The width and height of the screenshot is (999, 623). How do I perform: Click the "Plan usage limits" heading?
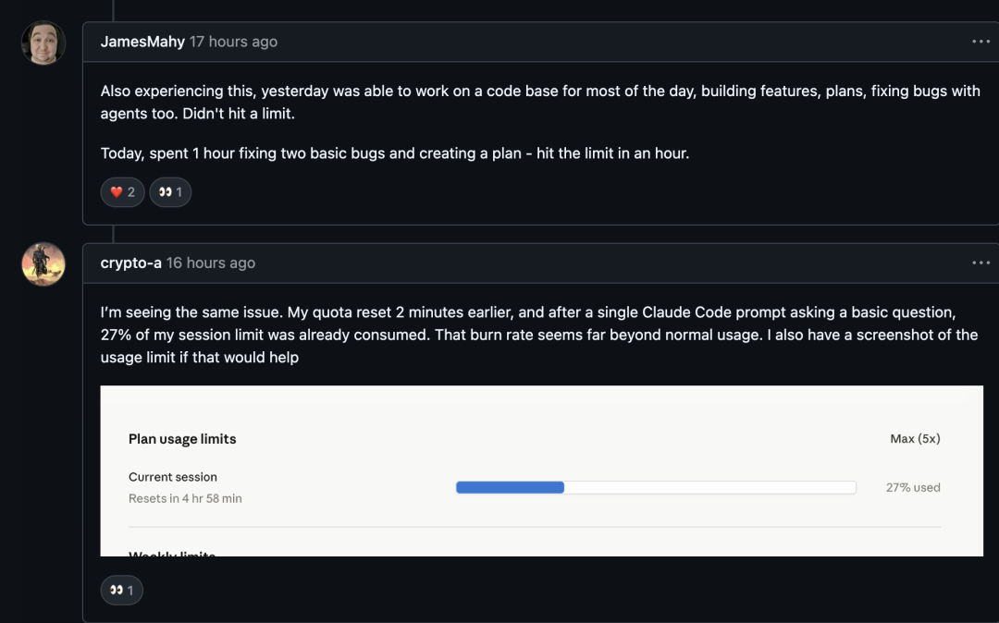click(182, 439)
